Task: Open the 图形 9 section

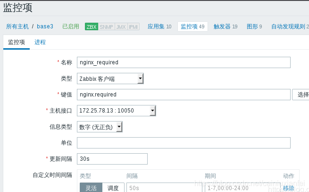Action: pos(254,26)
